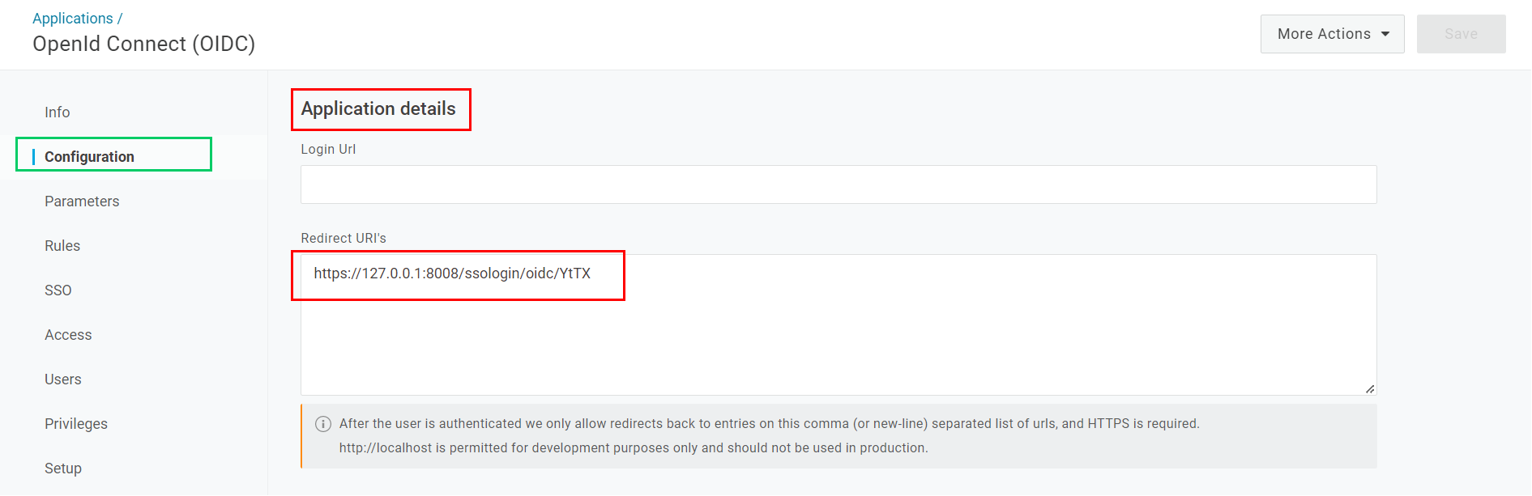
Task: Click the info icon in the redirect notice
Action: tap(322, 424)
